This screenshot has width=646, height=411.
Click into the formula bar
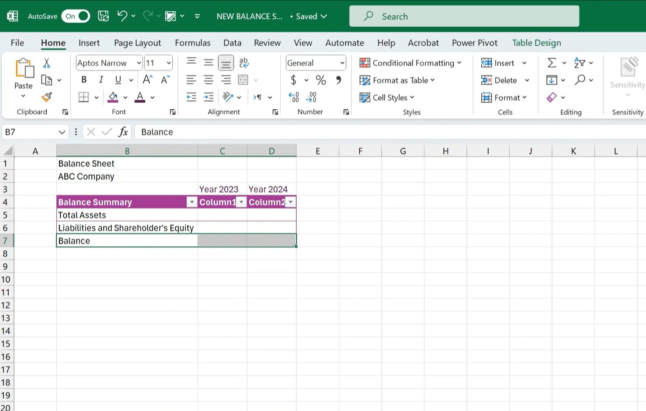(390, 132)
